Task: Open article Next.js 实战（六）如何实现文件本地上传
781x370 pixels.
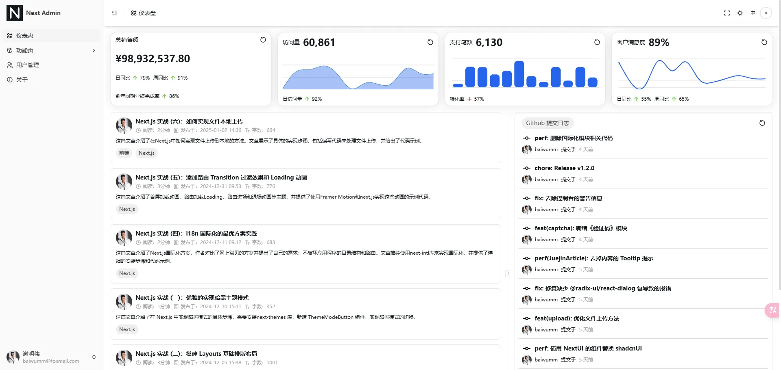Action: tap(189, 121)
